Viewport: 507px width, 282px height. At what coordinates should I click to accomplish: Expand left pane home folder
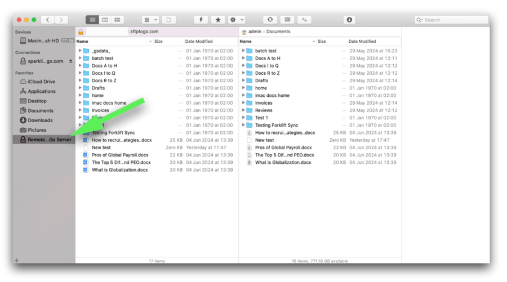click(x=80, y=95)
